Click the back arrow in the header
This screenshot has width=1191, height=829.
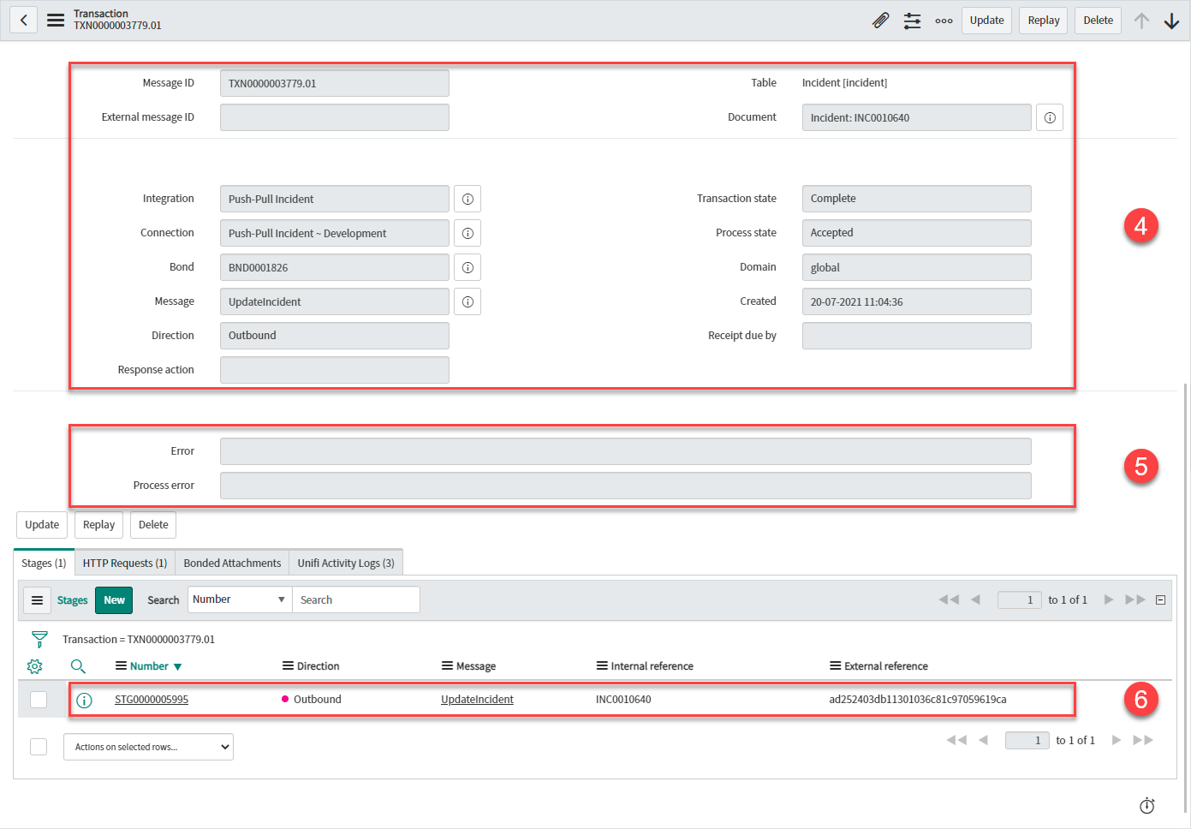[x=24, y=20]
